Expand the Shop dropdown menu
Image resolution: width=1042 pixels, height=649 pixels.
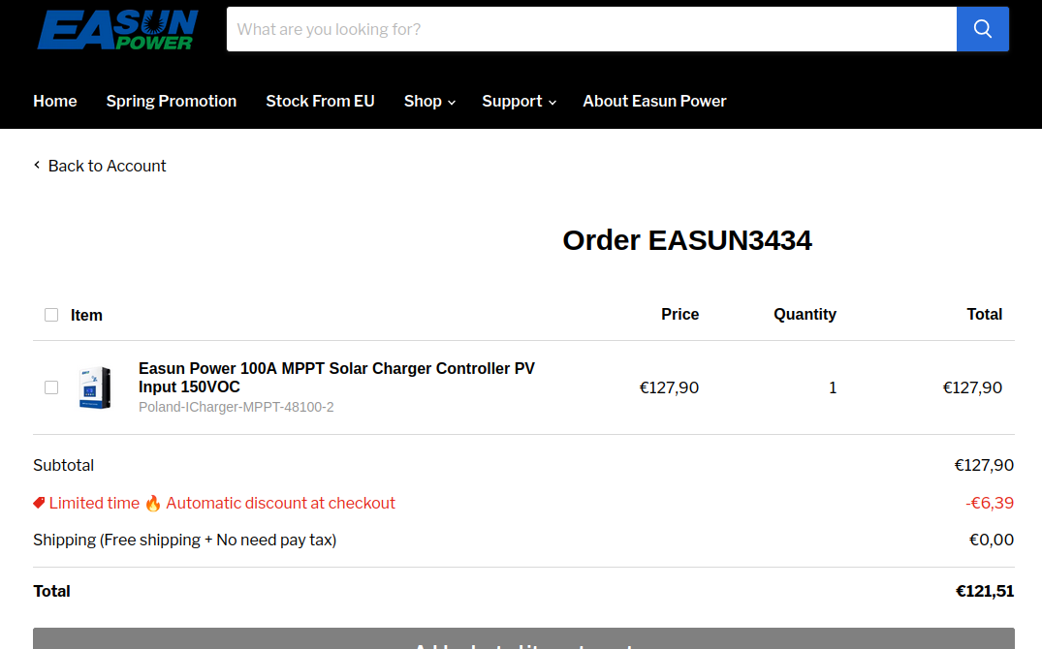(429, 101)
